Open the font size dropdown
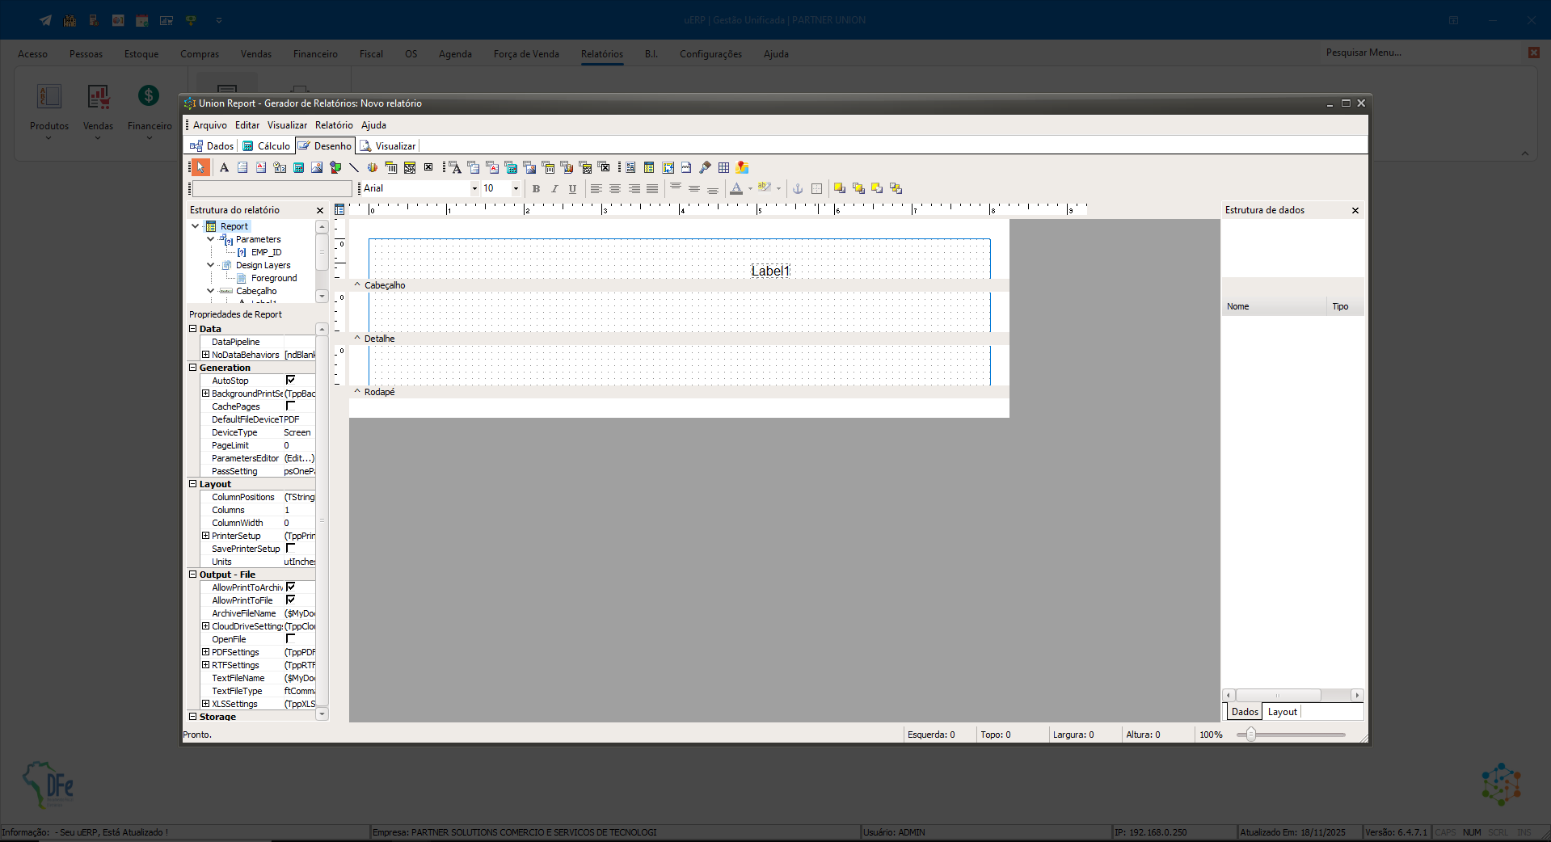The image size is (1551, 842). [516, 188]
